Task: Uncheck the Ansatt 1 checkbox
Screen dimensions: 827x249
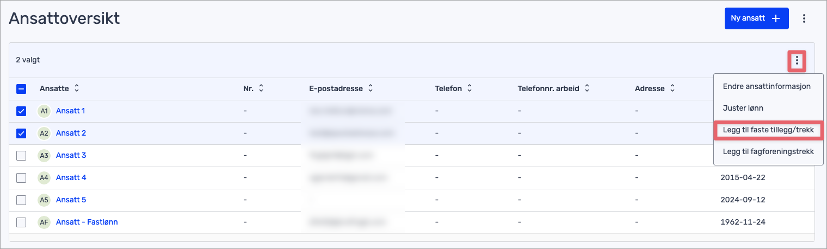Action: point(21,111)
